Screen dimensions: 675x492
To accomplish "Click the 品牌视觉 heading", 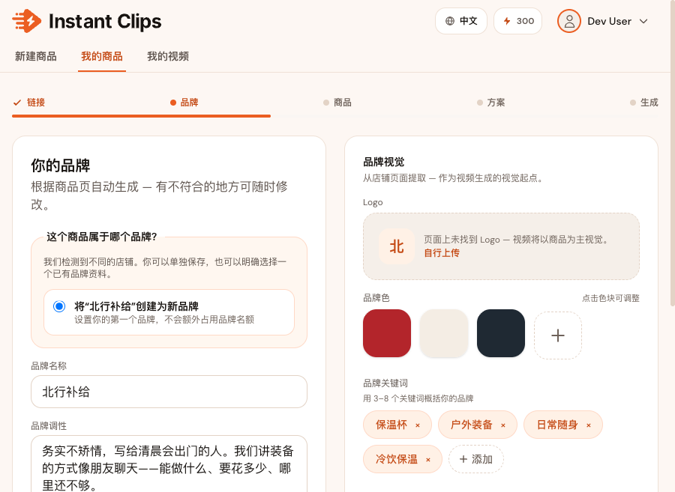I will point(383,162).
